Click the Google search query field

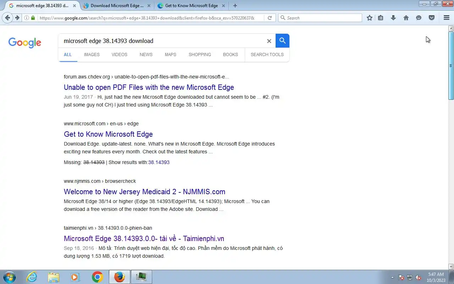tap(163, 41)
